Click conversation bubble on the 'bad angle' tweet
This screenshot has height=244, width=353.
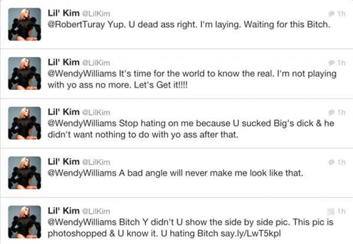331,162
